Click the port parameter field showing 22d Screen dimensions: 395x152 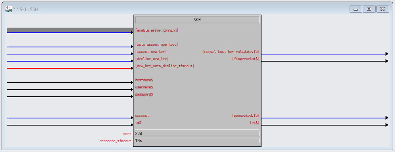(x=197, y=133)
